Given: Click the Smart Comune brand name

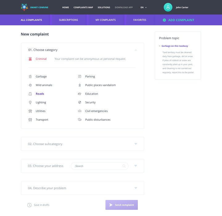Looking at the screenshot, I should pyautogui.click(x=39, y=7).
